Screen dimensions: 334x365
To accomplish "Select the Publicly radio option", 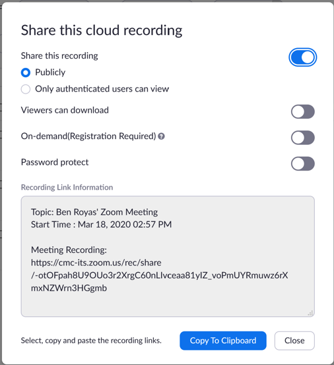I will [26, 72].
